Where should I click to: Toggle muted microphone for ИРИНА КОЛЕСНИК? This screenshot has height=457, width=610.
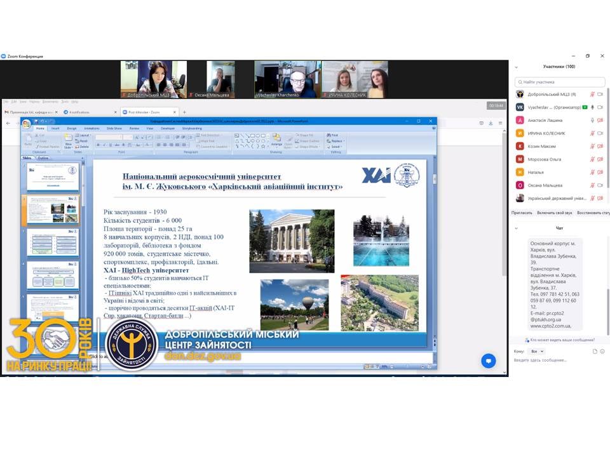[592, 133]
